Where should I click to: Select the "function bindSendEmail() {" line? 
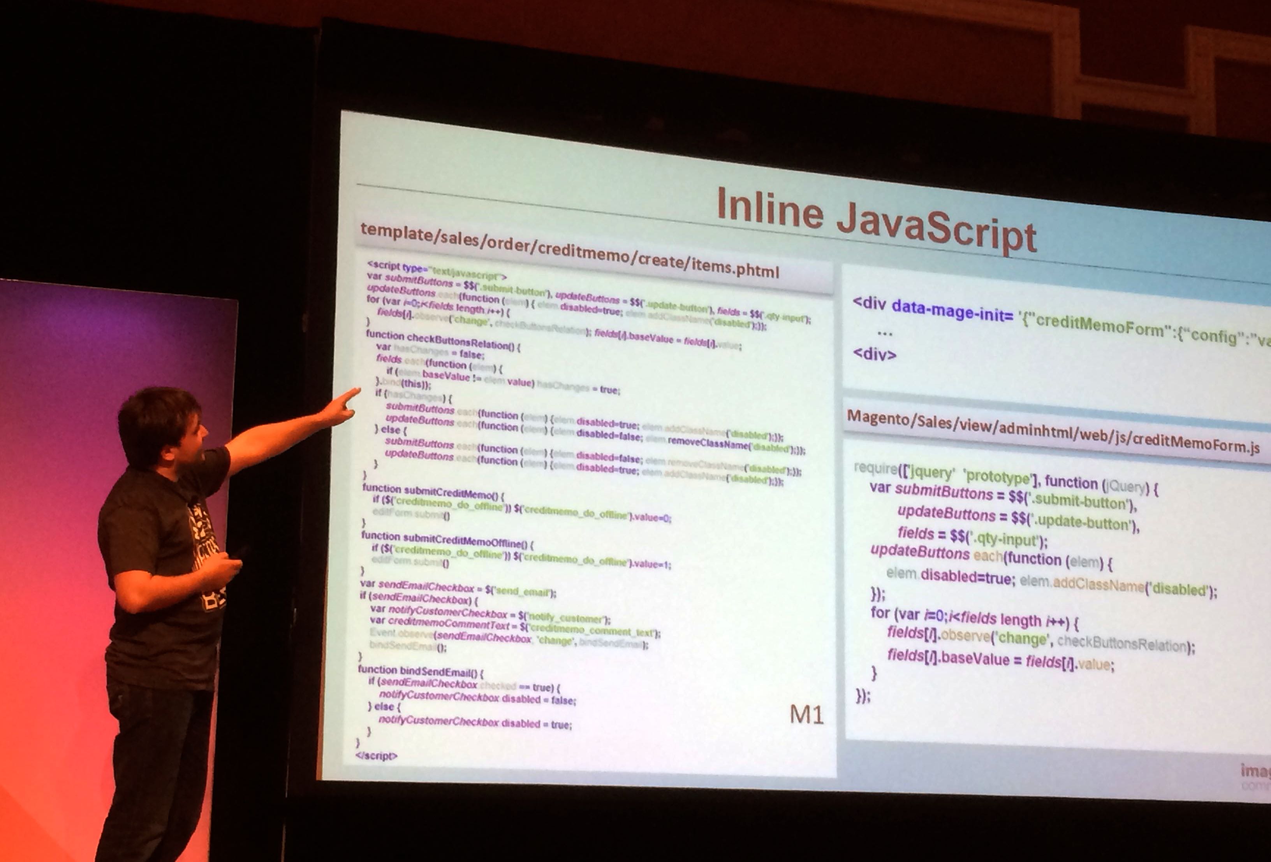(x=421, y=671)
